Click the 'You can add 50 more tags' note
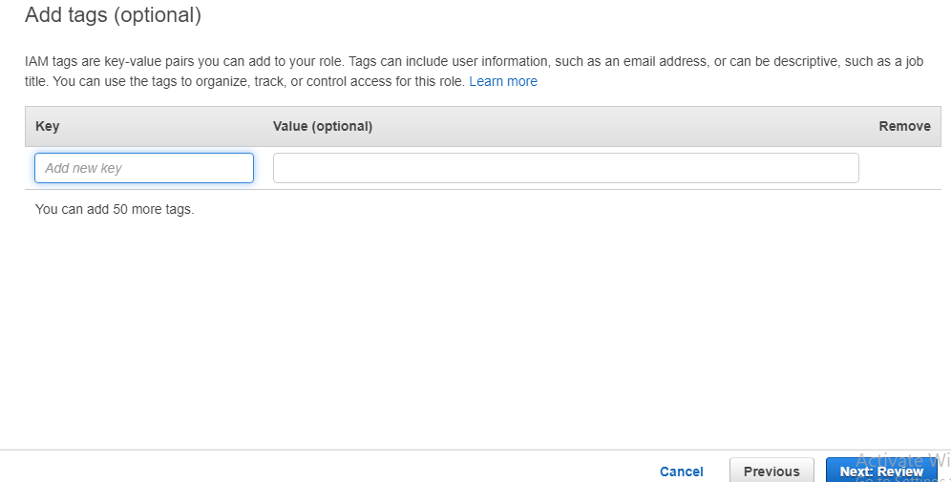 click(115, 209)
